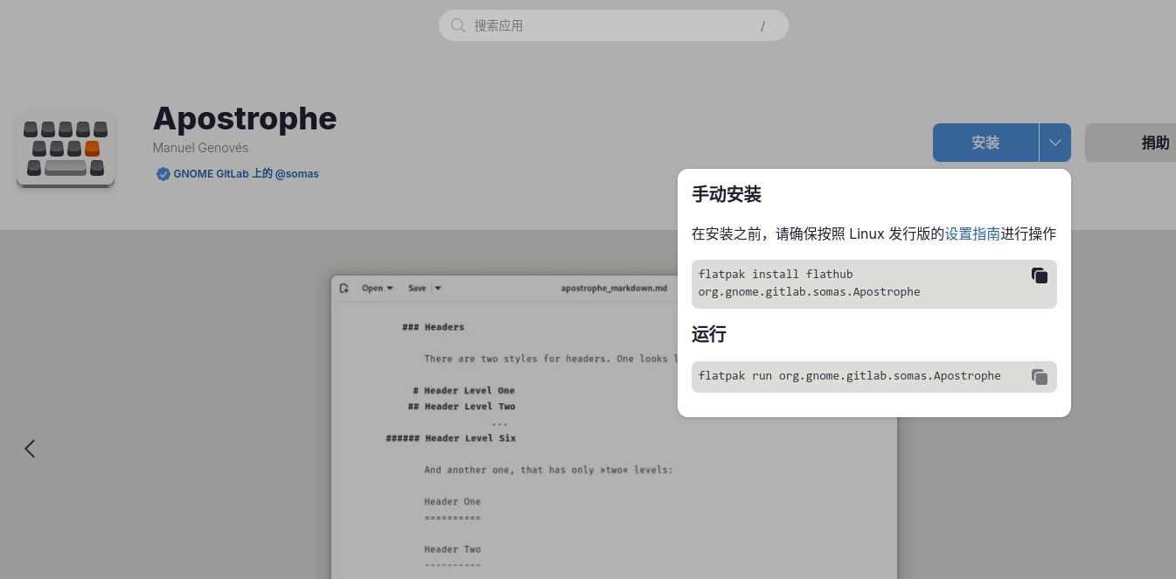Click the magnifier icon in search bar
This screenshot has width=1176, height=579.
458,25
